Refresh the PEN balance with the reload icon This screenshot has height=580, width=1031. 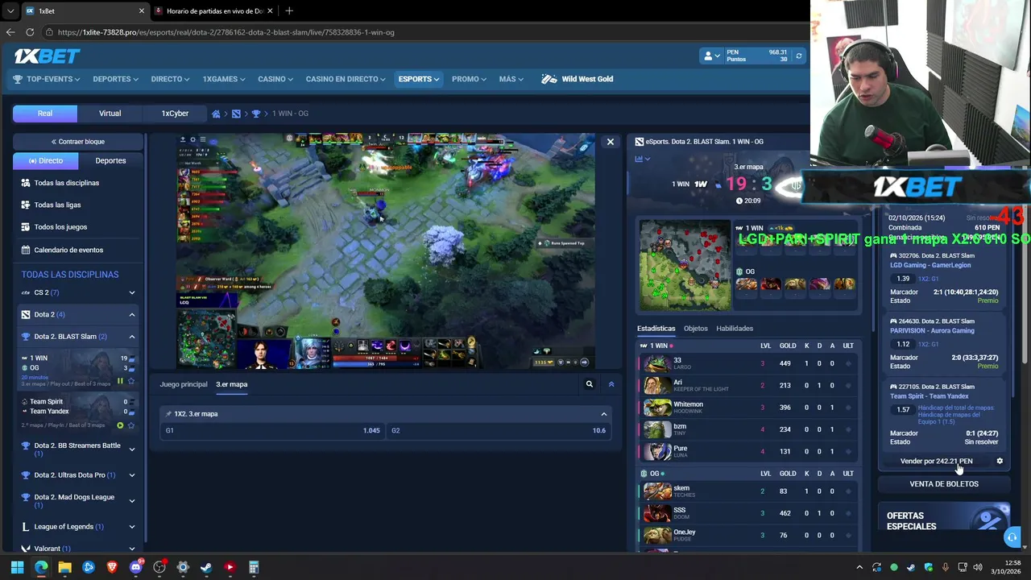(798, 56)
